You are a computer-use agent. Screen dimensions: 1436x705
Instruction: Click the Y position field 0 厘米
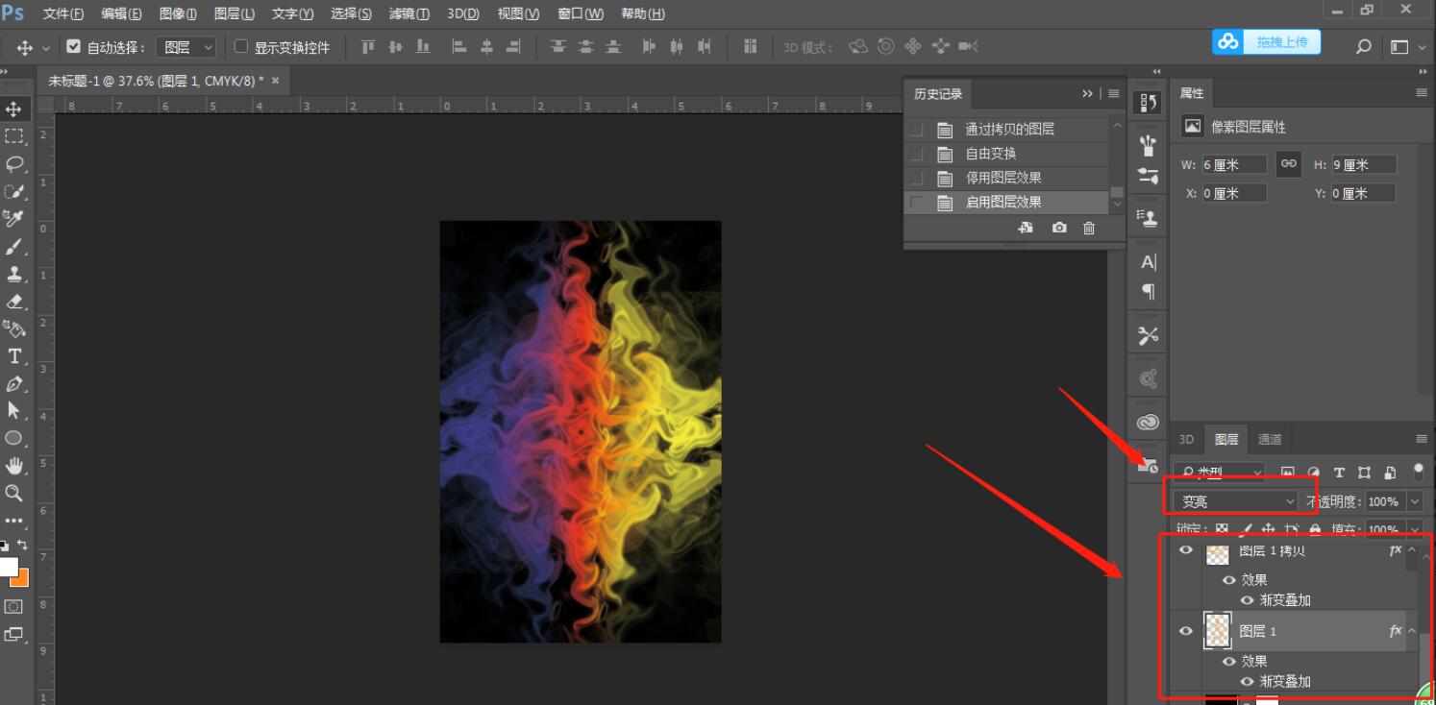click(1363, 193)
